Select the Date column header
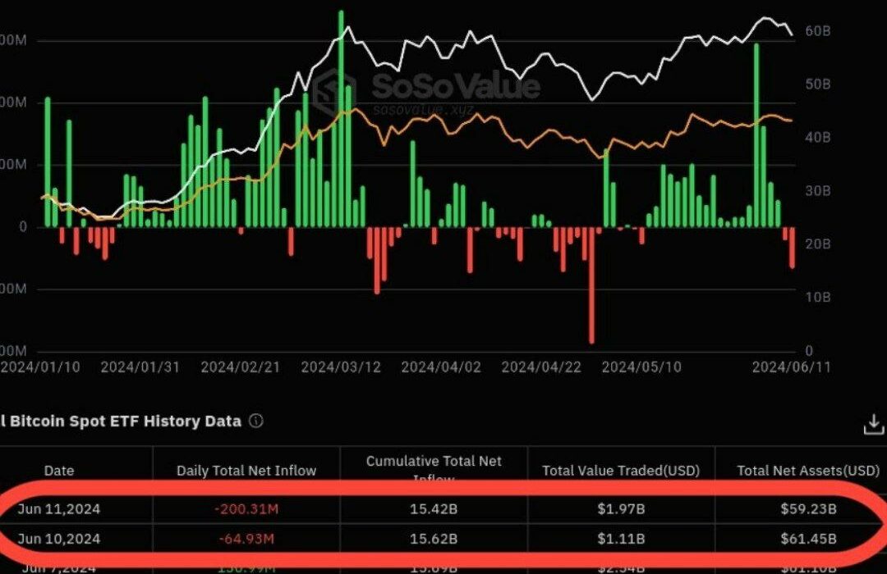 (x=59, y=471)
